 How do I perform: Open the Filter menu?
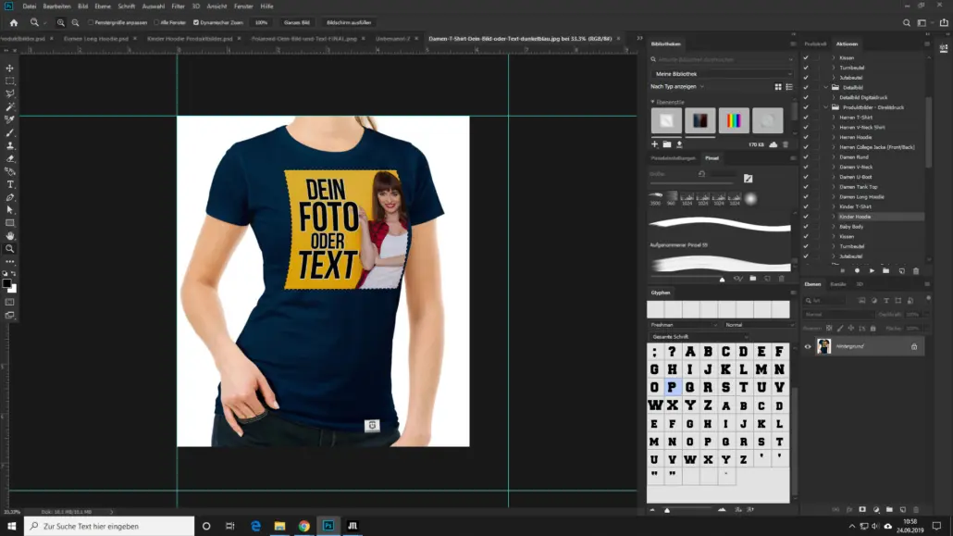[178, 6]
